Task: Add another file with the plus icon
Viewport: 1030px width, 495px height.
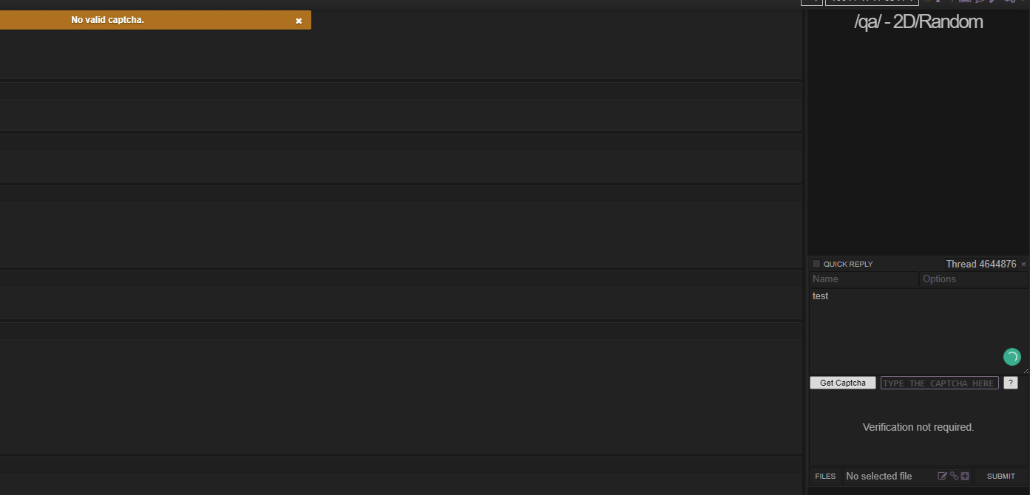Action: (x=965, y=477)
